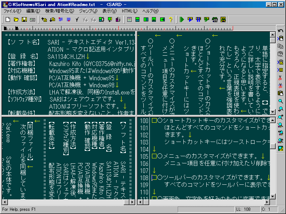Click the line-numbered pane vertical scroll thumb

pos(272,146)
